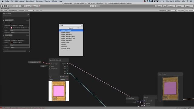The image size is (194, 109).
Task: Open the Collab dropdown
Action: (159, 6)
